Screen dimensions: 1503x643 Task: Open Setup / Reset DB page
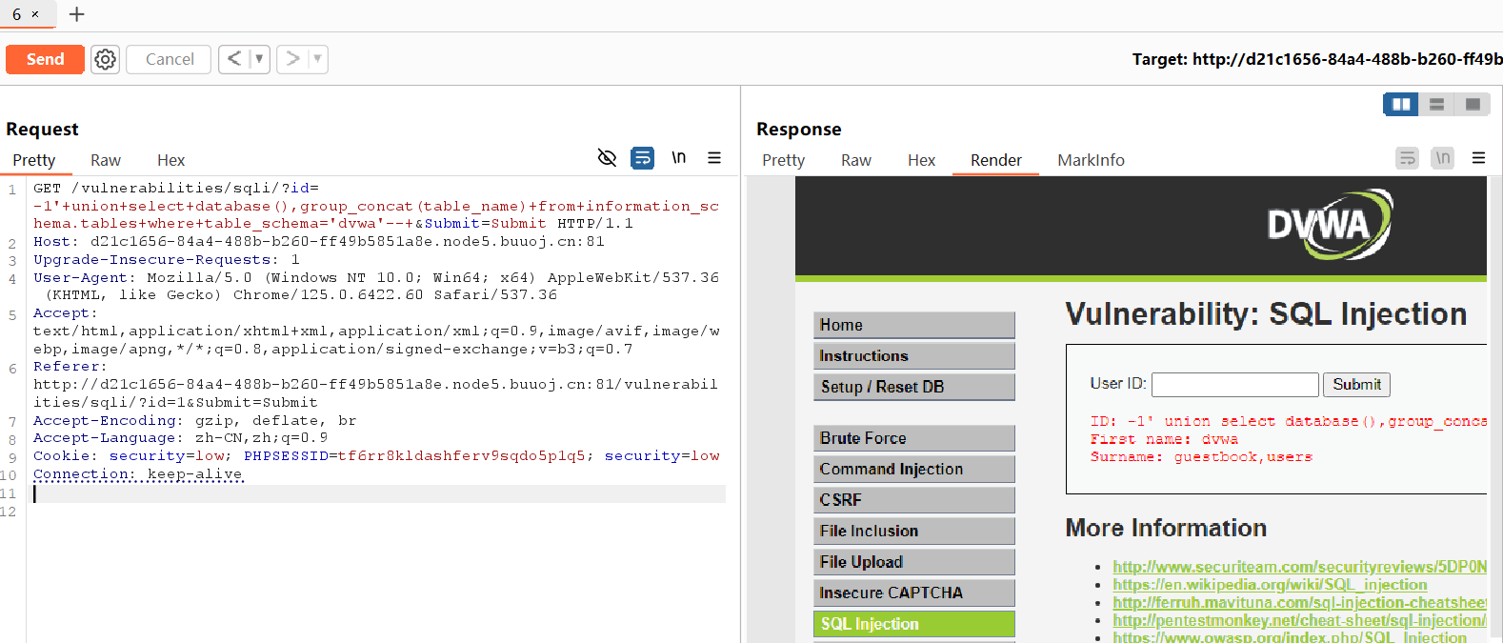point(914,387)
